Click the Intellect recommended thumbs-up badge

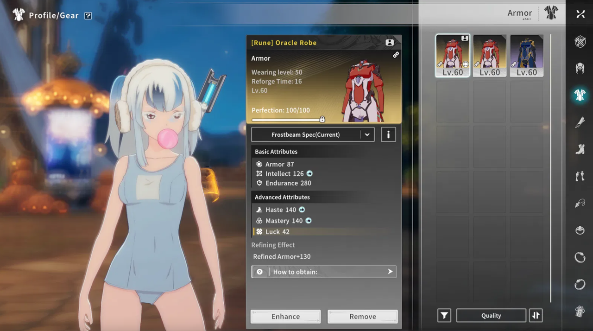tap(309, 174)
